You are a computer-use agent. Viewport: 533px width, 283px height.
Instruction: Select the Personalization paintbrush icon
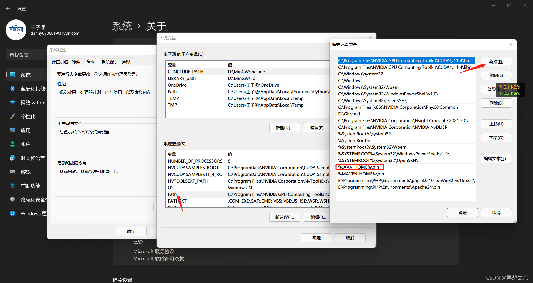(x=12, y=116)
